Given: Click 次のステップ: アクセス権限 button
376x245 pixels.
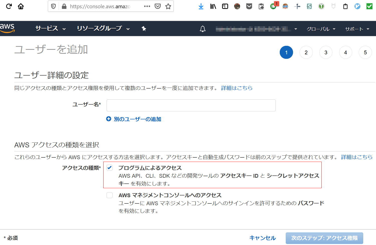Looking at the screenshot, I should point(324,238).
